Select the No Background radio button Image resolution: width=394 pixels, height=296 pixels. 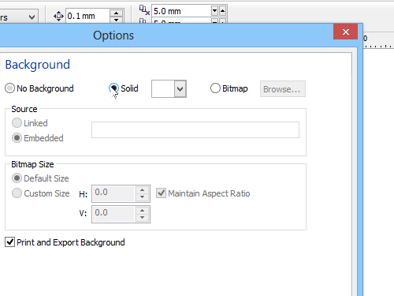click(x=9, y=88)
